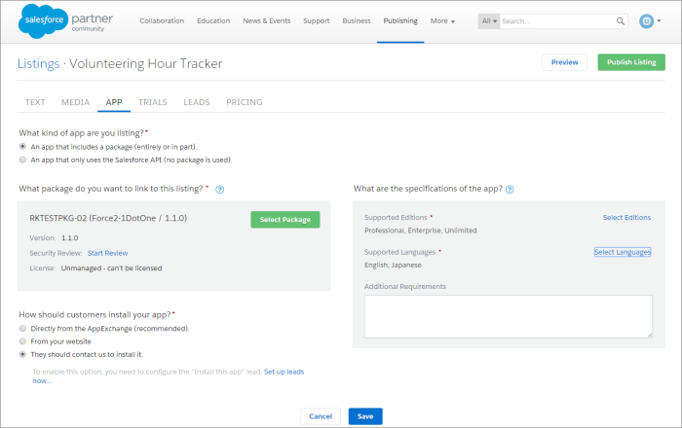Click help icon next to app specifications
The width and height of the screenshot is (682, 428).
point(510,190)
